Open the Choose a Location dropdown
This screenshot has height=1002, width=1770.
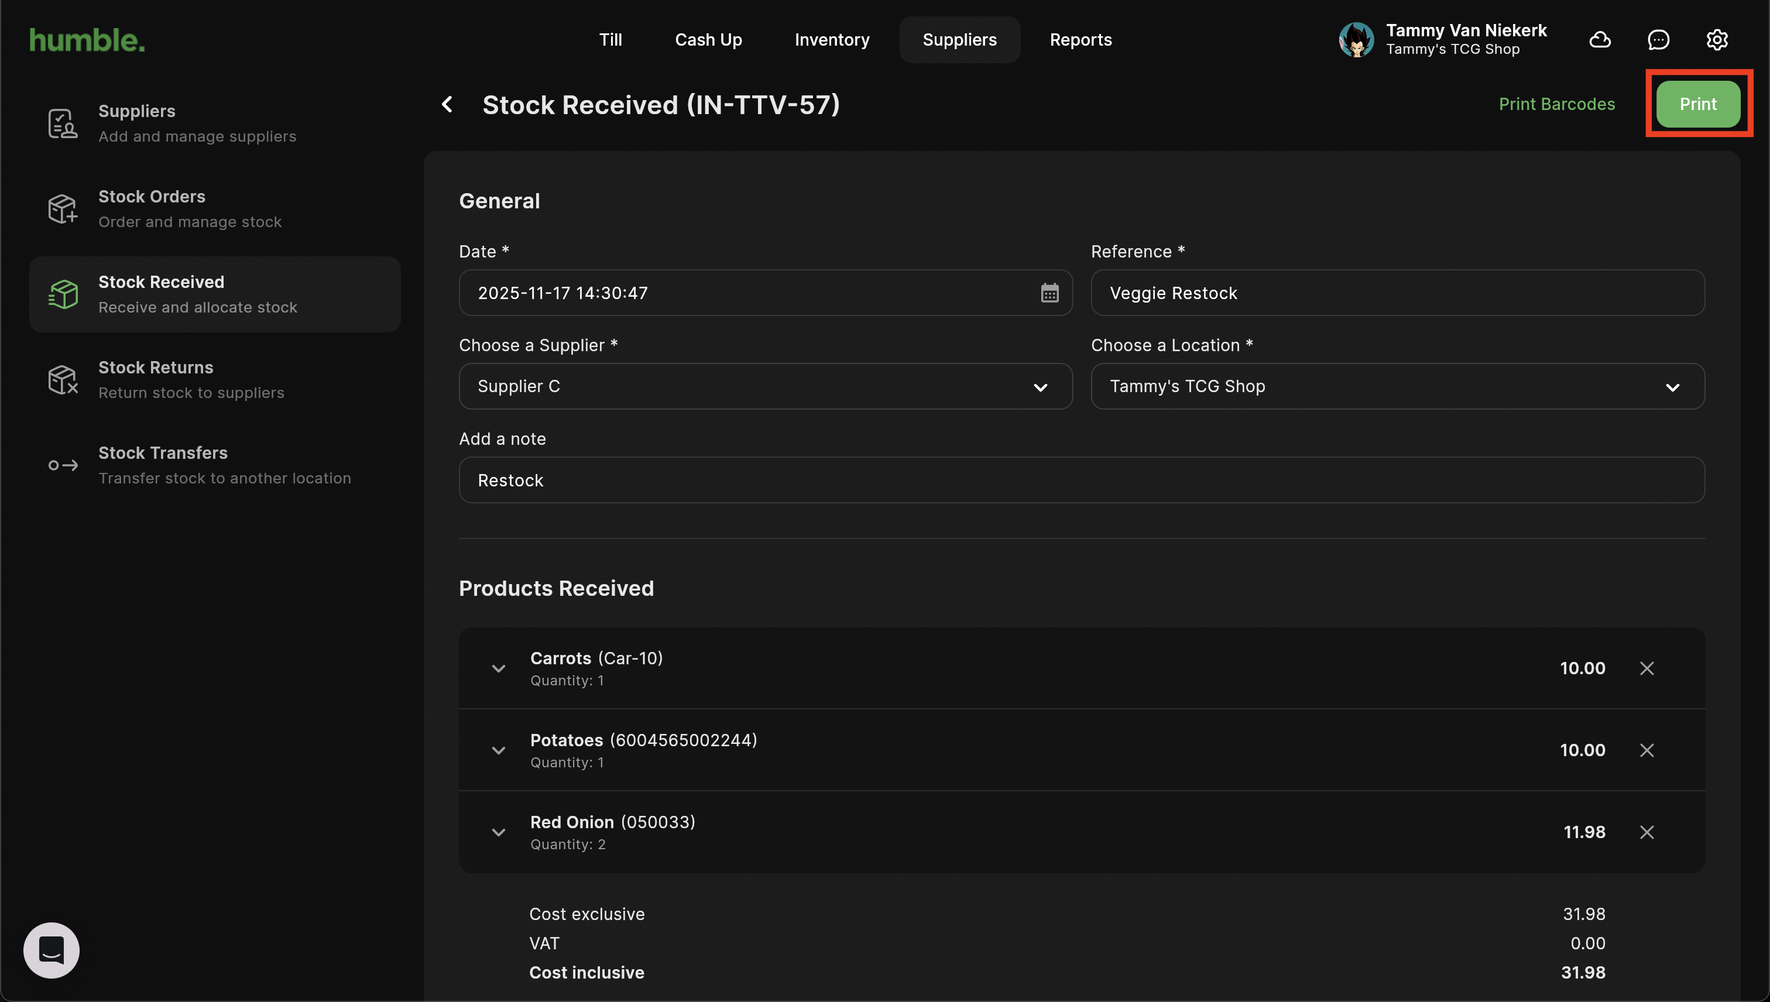click(x=1397, y=387)
